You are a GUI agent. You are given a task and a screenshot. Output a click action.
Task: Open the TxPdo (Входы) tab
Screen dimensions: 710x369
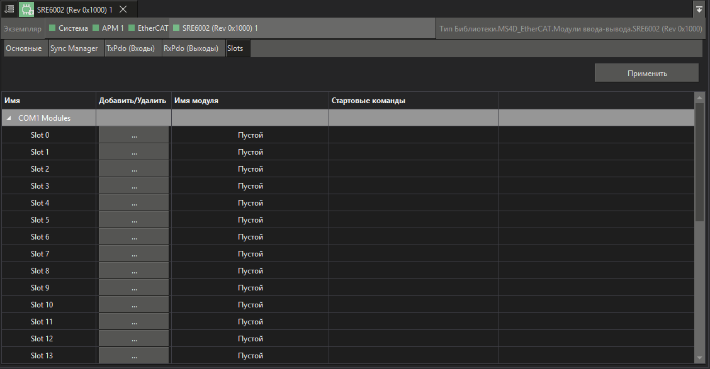point(133,48)
